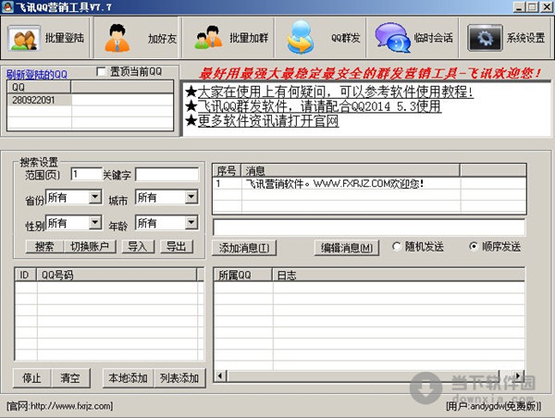
Task: Focus the 范围(页) input field
Action: click(86, 174)
